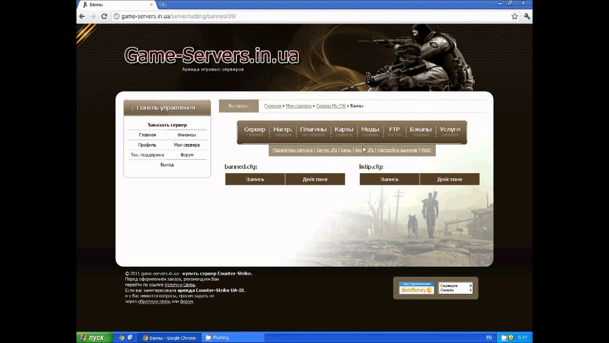
Task: Click the security shield tray icon
Action: click(511, 338)
